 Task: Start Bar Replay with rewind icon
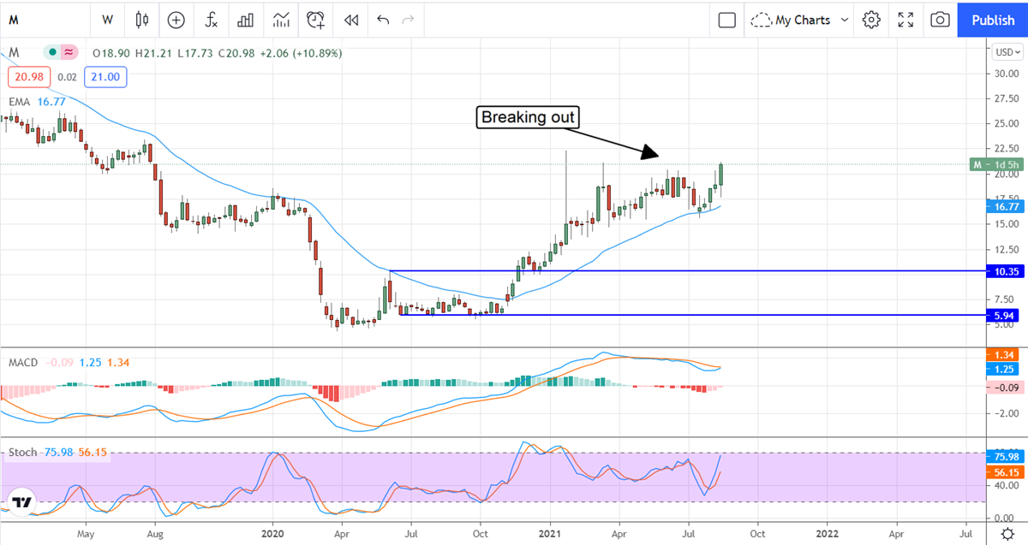[350, 20]
